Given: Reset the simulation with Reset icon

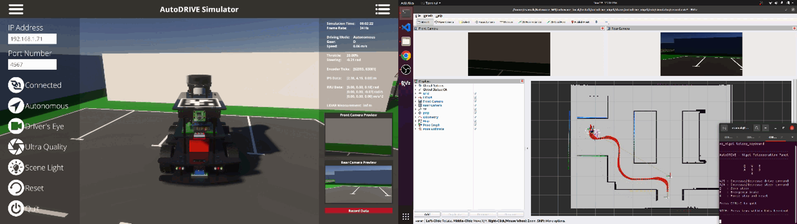Looking at the screenshot, I should [x=16, y=188].
